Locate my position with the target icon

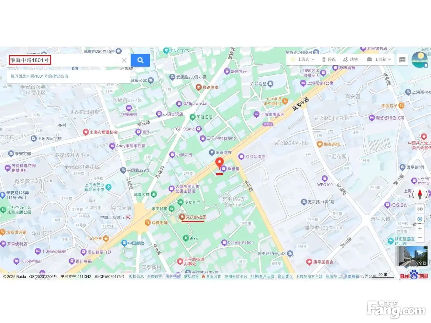[420, 219]
